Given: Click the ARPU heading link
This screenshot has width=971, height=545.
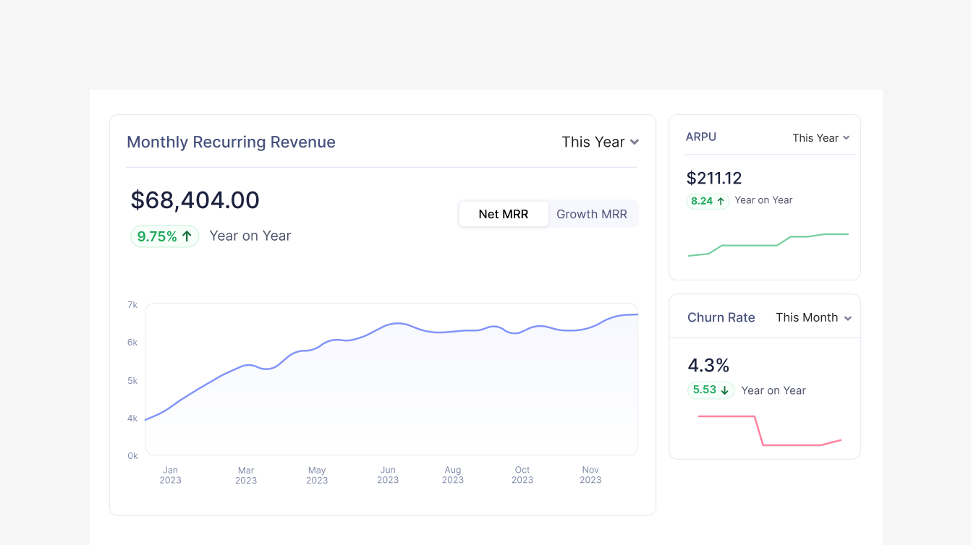Looking at the screenshot, I should pyautogui.click(x=700, y=137).
